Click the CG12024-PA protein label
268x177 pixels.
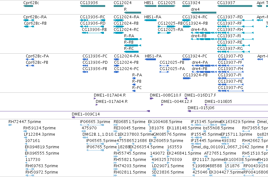tap(127, 56)
